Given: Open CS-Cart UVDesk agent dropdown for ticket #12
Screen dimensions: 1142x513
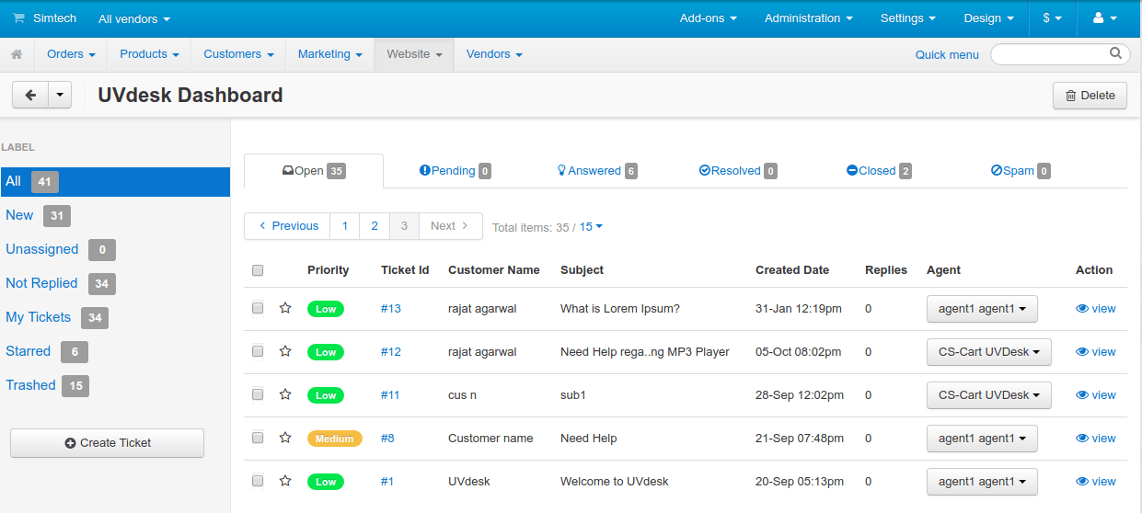Looking at the screenshot, I should click(989, 352).
